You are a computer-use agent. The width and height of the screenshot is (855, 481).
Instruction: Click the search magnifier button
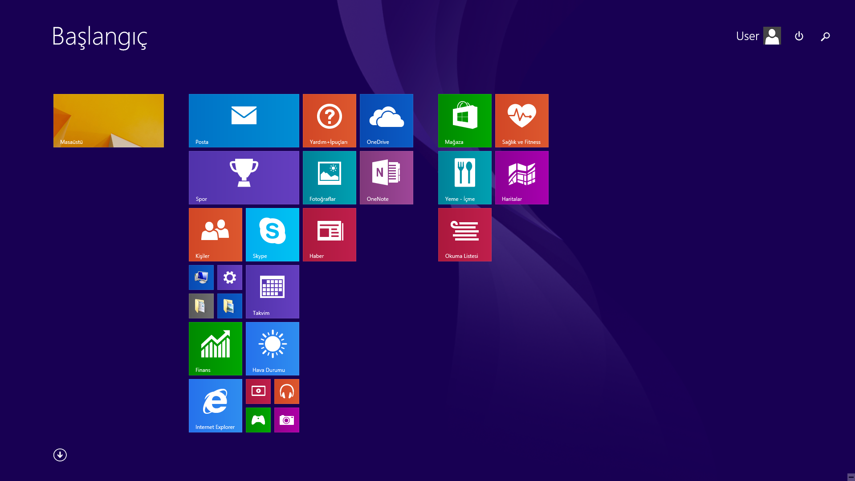(825, 36)
